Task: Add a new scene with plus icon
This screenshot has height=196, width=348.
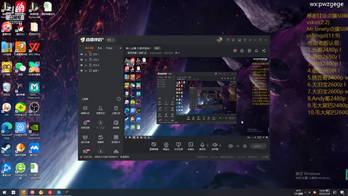Action: coord(120,48)
